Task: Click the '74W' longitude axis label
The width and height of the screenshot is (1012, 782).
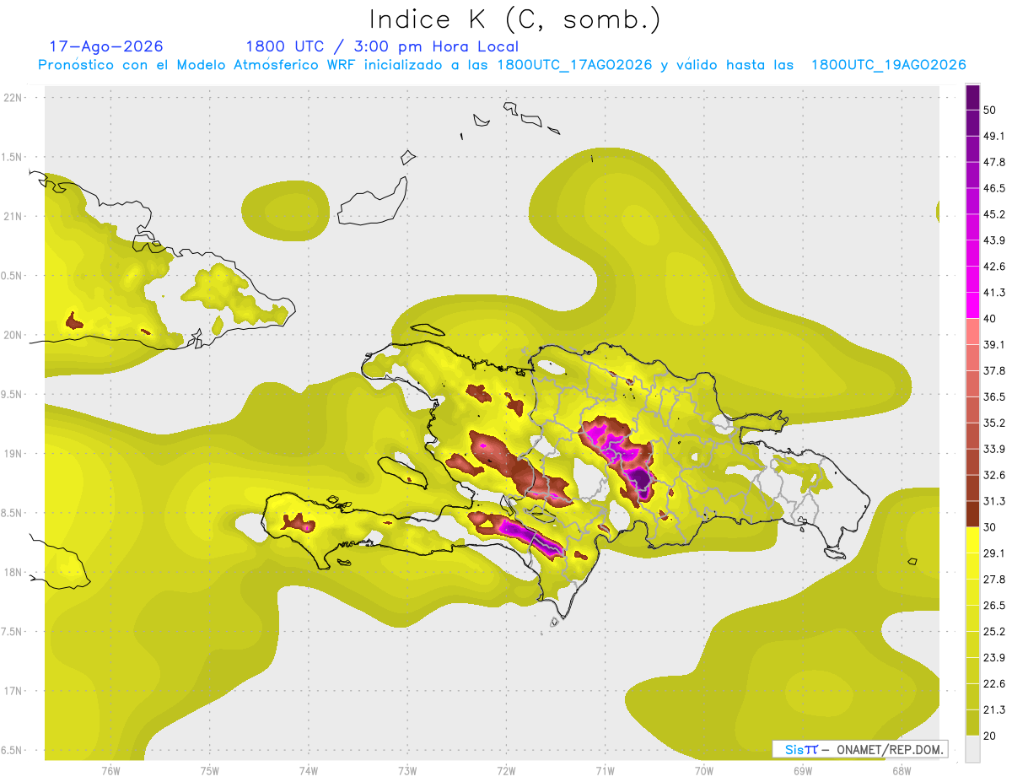Action: click(308, 770)
